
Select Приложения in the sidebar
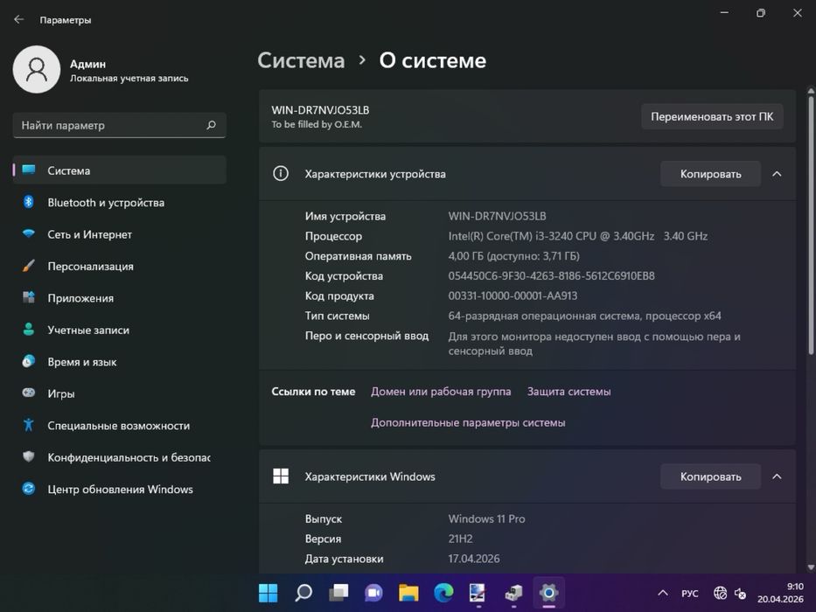coord(80,298)
